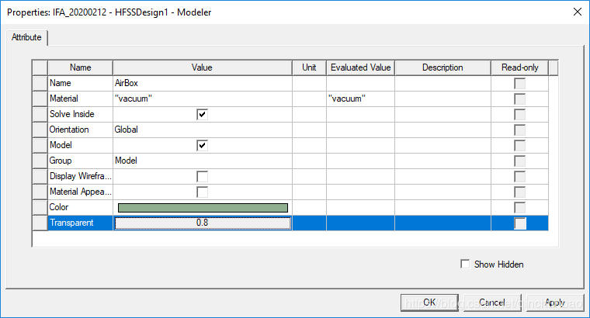590x318 pixels.
Task: Open the Group Model value dropdown
Action: (x=203, y=161)
